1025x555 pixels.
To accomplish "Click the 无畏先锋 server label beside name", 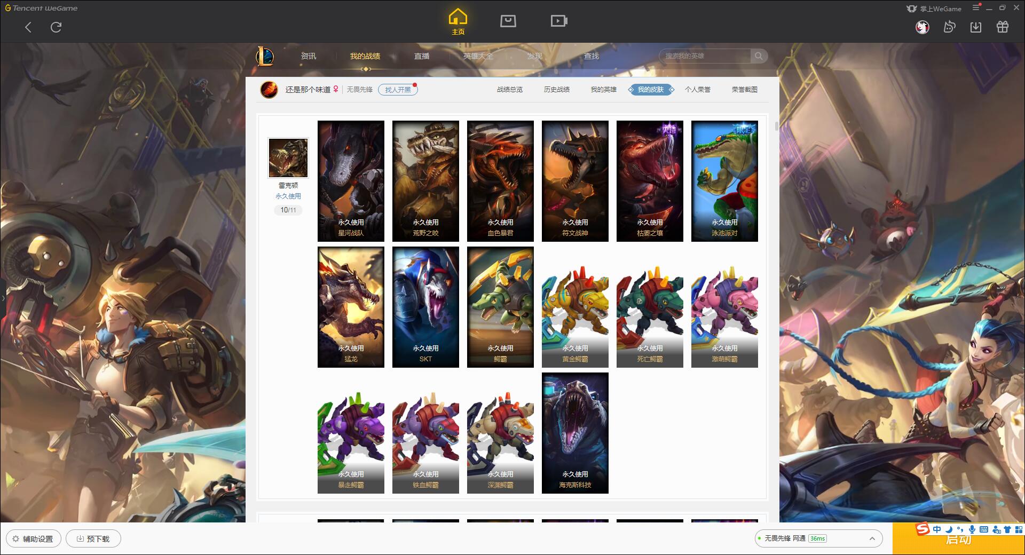I will 360,90.
